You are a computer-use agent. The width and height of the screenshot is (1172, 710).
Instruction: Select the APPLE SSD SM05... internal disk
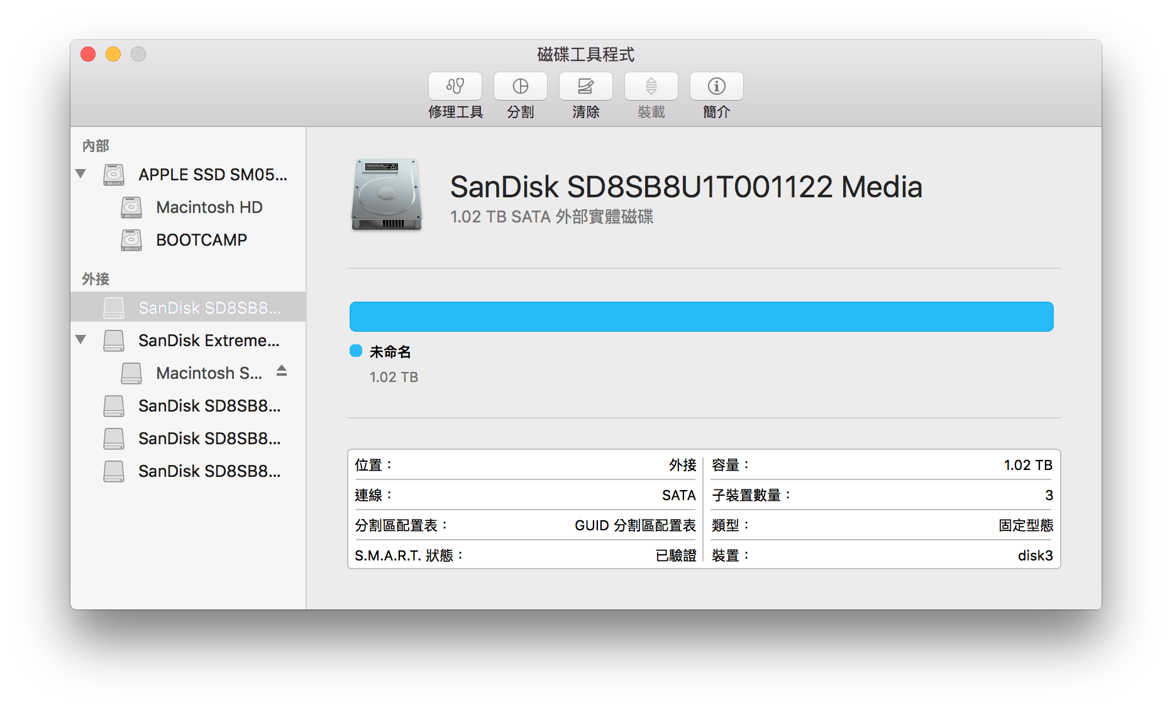coord(213,175)
